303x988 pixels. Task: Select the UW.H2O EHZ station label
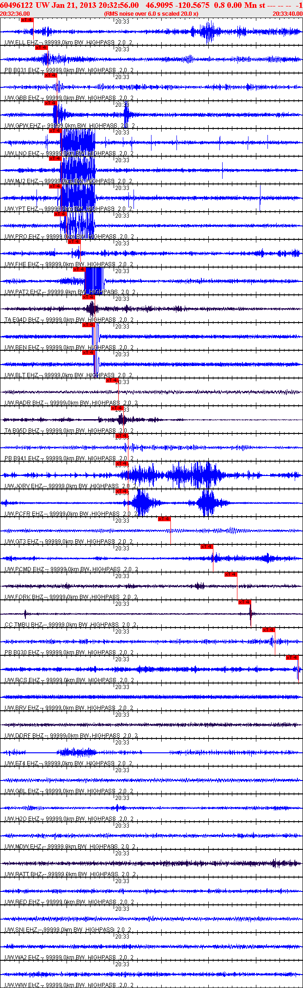[x=22, y=819]
